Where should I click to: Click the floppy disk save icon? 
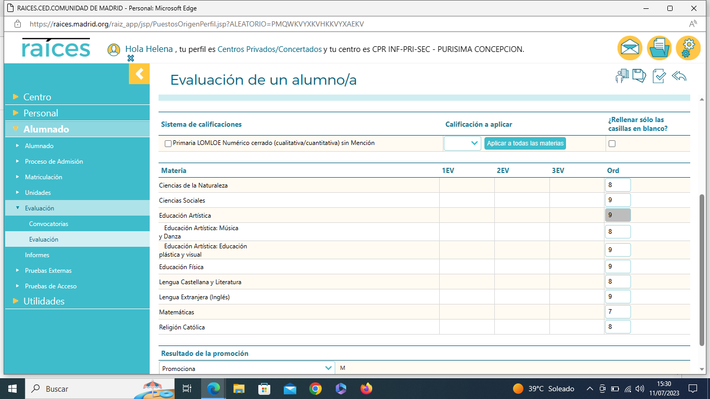click(x=639, y=76)
